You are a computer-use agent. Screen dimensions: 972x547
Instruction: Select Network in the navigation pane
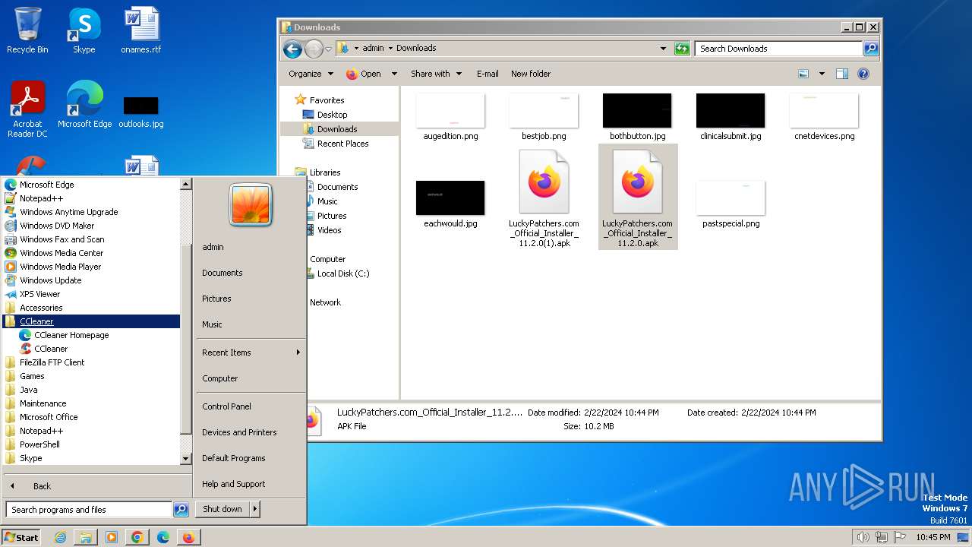coord(325,302)
